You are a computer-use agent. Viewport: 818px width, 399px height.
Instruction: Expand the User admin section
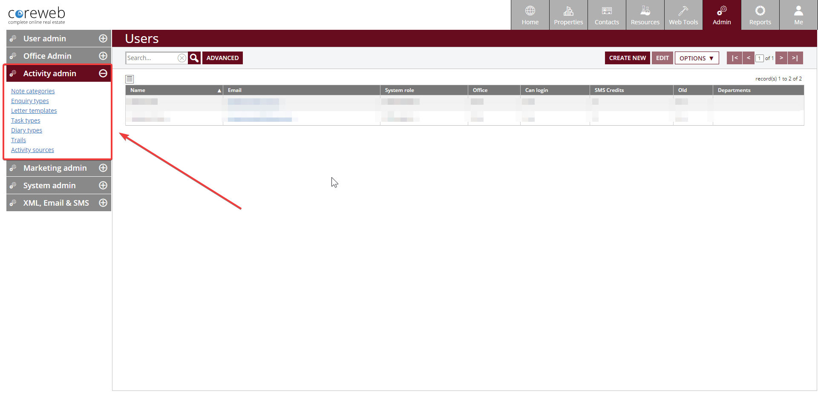click(103, 38)
